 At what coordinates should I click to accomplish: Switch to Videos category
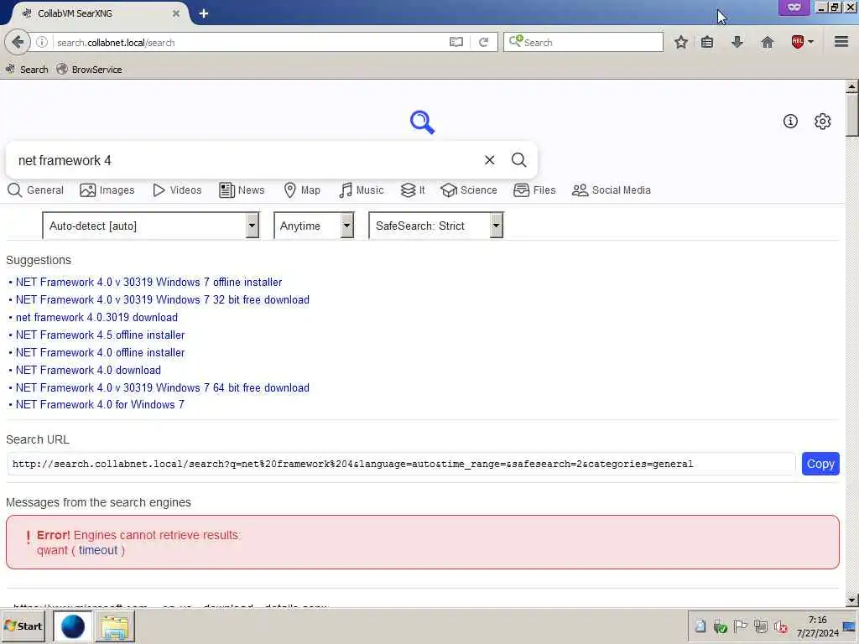(177, 190)
